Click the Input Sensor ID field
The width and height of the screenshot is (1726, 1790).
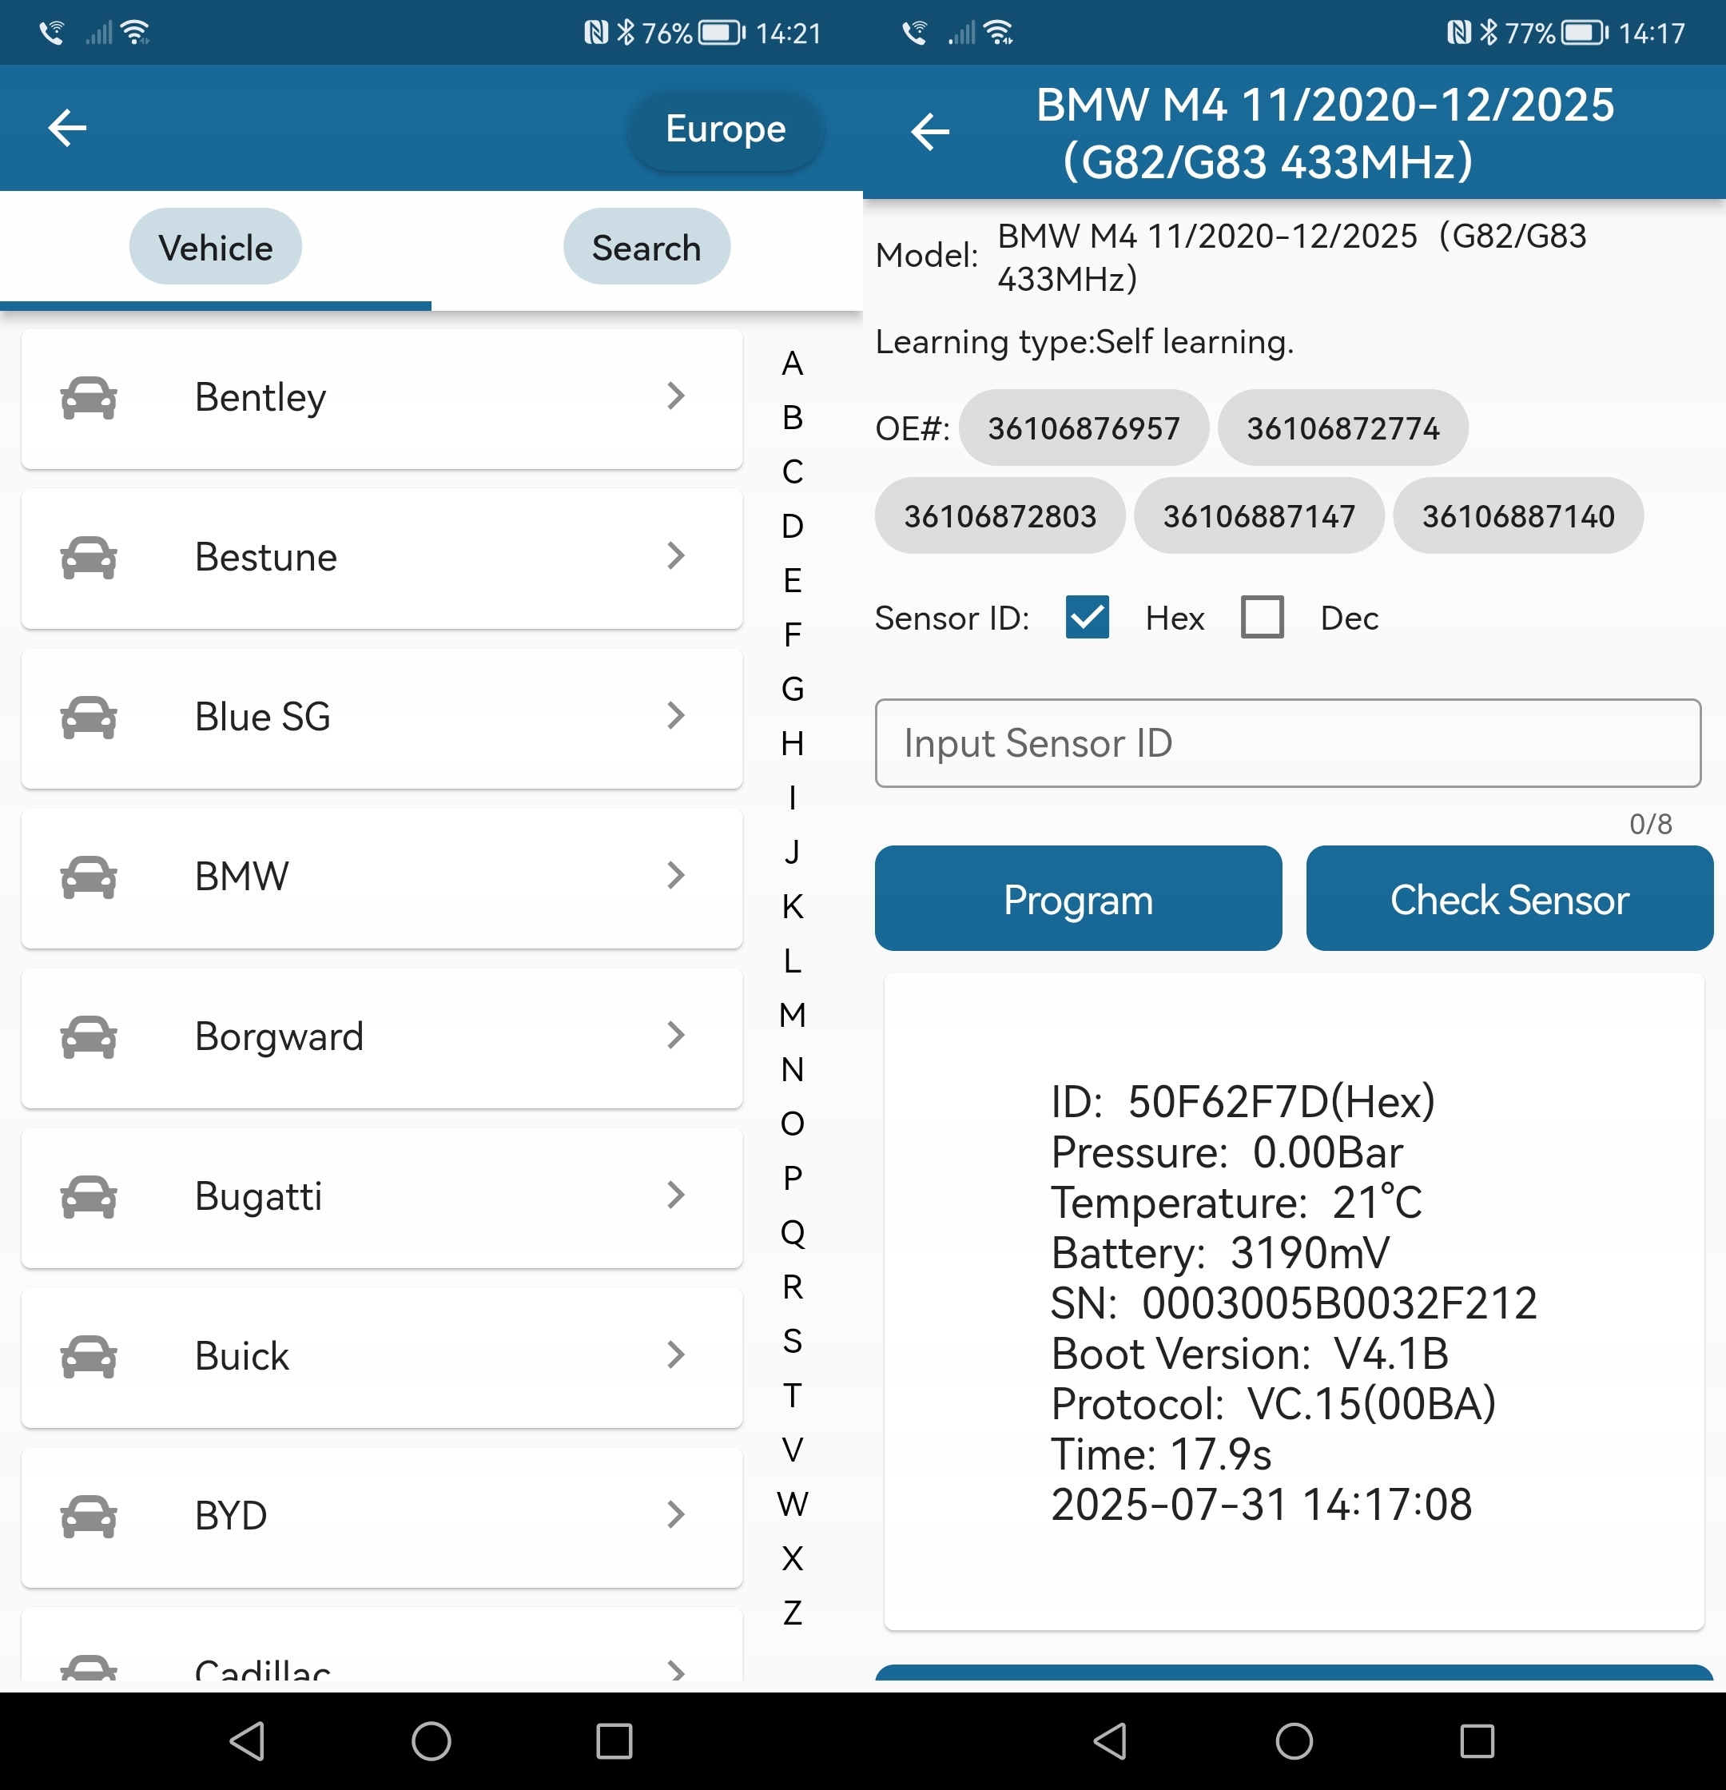tap(1287, 743)
